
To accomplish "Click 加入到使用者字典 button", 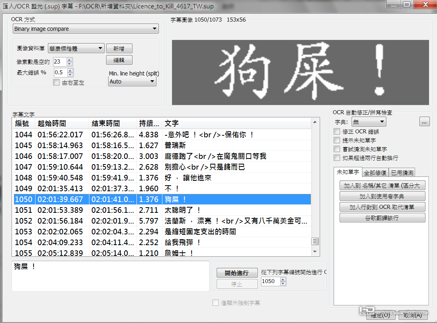I will pos(382,196).
